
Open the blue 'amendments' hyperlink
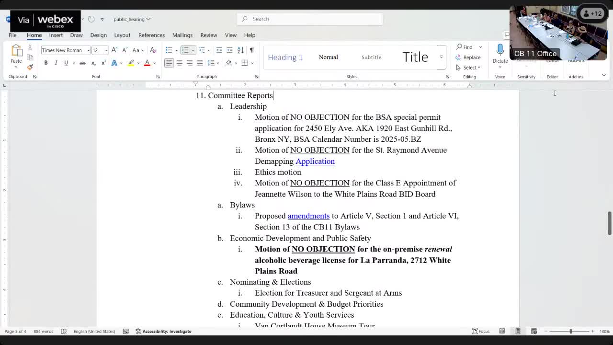click(x=308, y=216)
